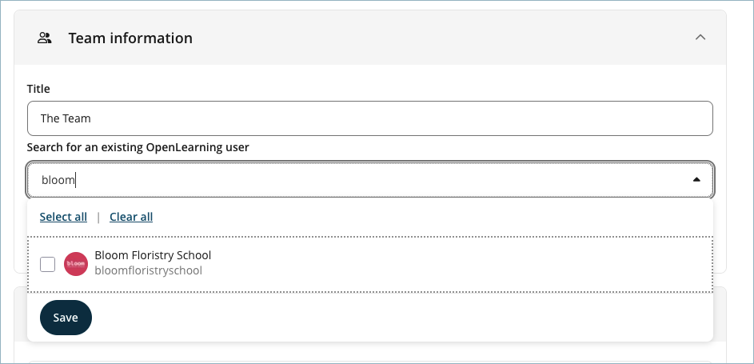This screenshot has height=364, width=754.
Task: Click the search box containing bloom
Action: coord(352,180)
